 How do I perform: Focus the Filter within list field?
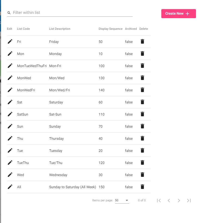(x=73, y=13)
